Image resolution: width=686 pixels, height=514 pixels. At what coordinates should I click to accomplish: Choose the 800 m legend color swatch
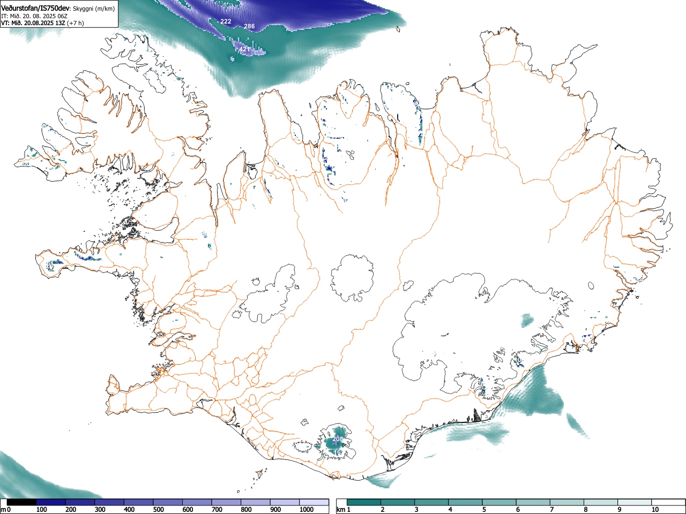tap(256, 502)
